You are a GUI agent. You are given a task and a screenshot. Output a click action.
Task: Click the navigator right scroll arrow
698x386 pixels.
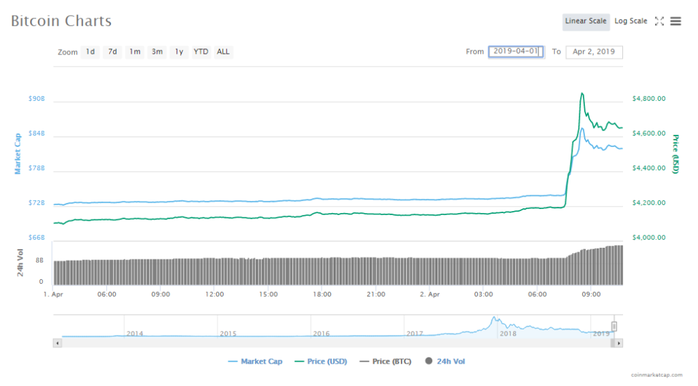[619, 343]
